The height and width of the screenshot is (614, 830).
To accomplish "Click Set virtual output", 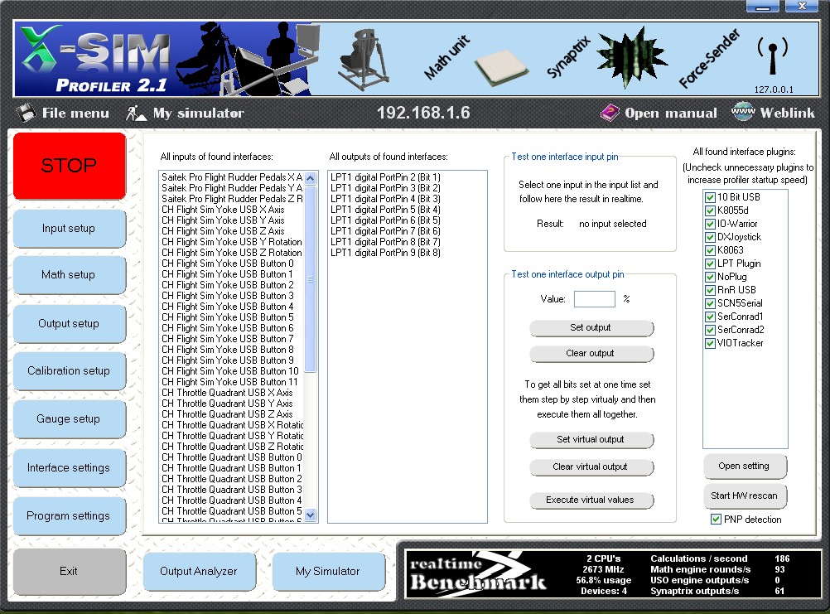I will [x=591, y=439].
